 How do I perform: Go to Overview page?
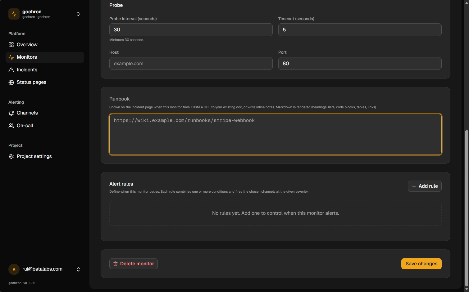click(45, 45)
